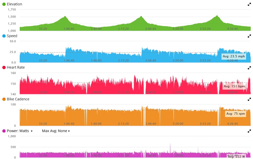Expand the Elevation chart to fullscreen
Screen dimensions: 253x159
(249, 5)
